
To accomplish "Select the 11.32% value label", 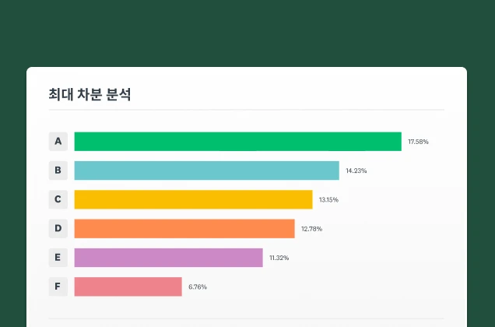I will pyautogui.click(x=279, y=258).
